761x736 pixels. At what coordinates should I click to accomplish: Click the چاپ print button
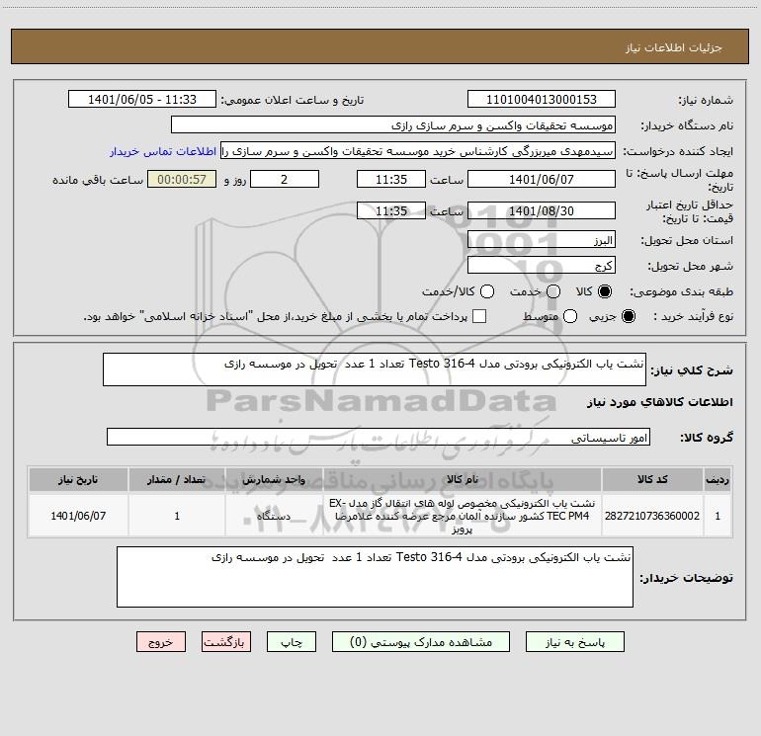click(292, 642)
